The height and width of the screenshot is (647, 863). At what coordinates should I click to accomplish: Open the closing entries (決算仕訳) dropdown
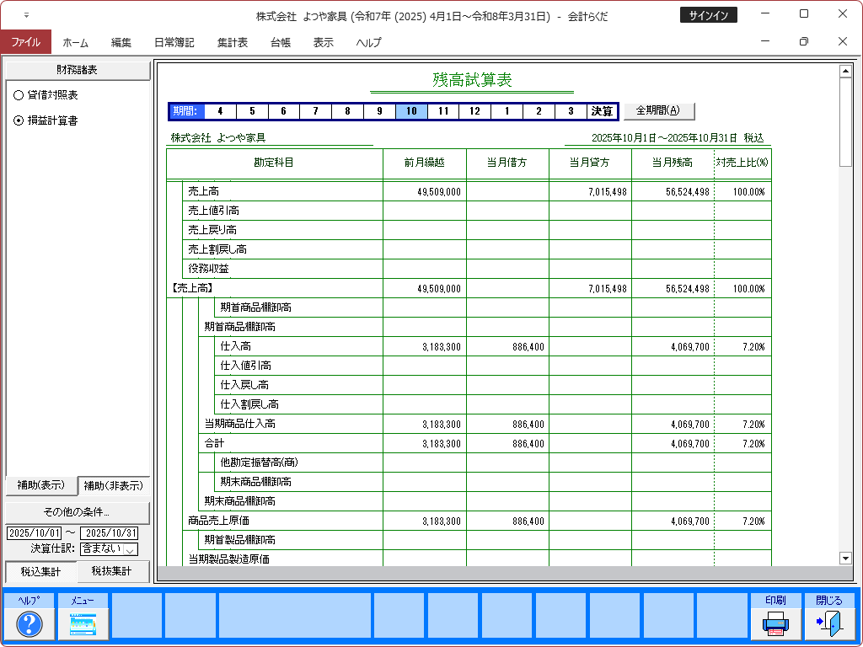(130, 549)
